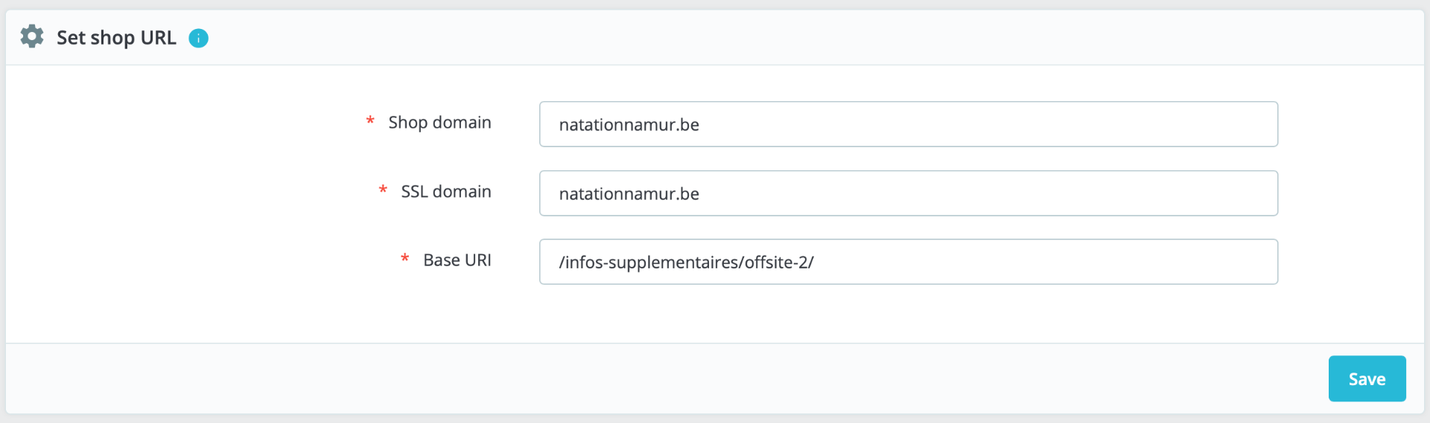The image size is (1430, 423).
Task: Focus the Base URI input field
Action: click(909, 262)
